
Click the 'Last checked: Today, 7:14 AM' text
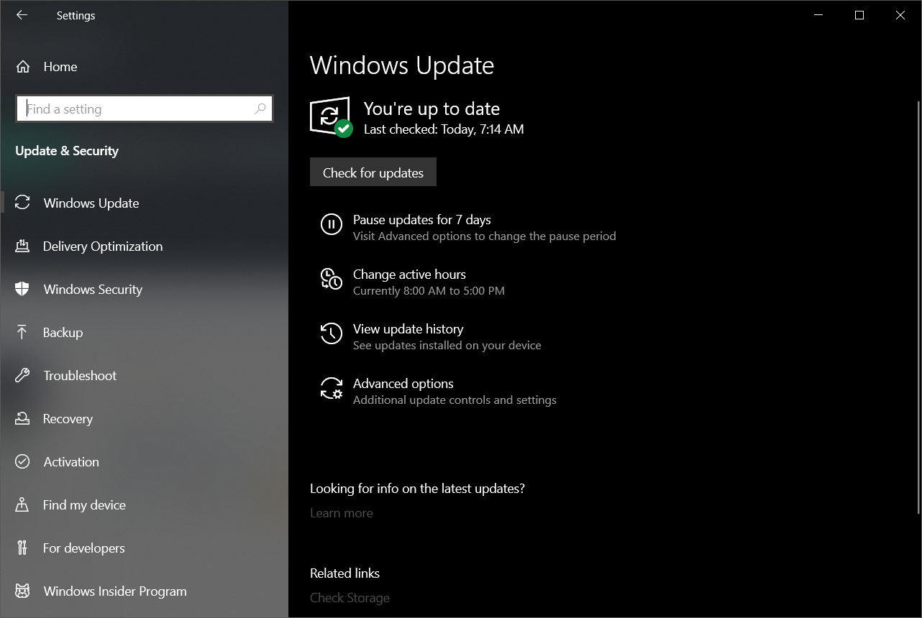pos(444,129)
